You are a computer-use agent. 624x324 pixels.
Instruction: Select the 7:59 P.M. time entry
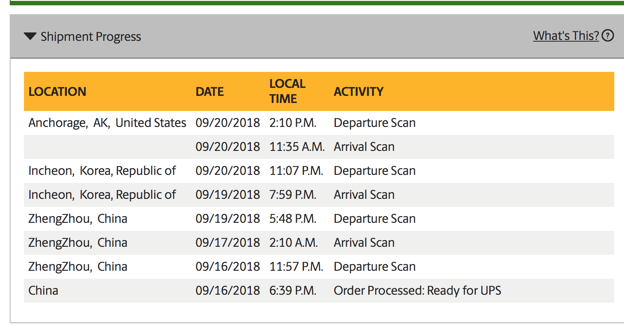292,194
